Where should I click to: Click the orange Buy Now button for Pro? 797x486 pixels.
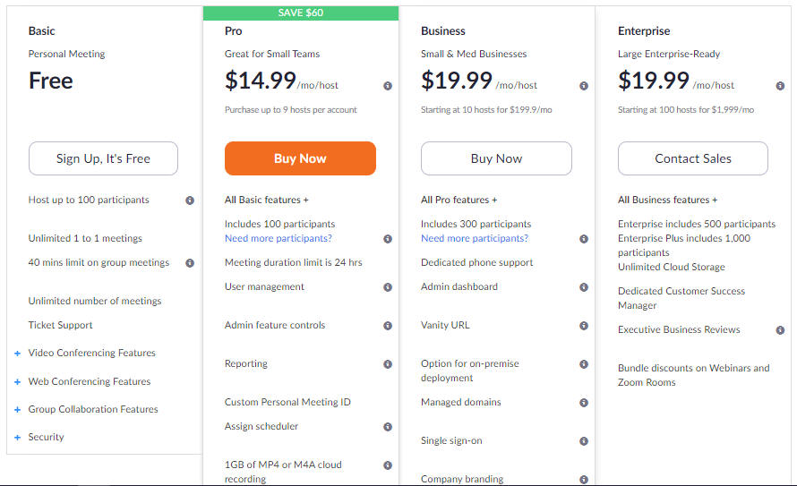pos(300,158)
